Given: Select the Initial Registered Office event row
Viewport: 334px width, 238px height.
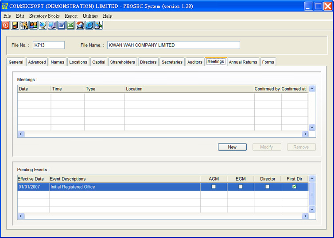Looking at the screenshot, I should click(111, 187).
